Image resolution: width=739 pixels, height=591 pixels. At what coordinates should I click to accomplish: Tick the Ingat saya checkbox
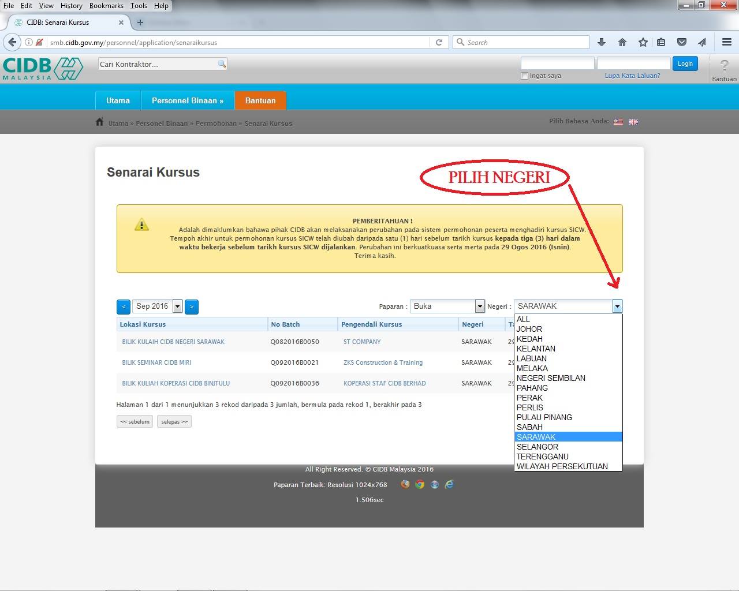point(525,76)
